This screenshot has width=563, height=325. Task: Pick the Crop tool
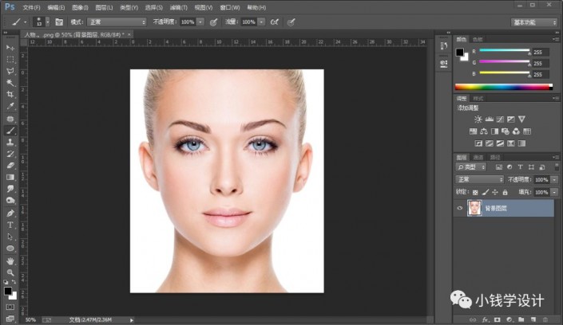[10, 94]
